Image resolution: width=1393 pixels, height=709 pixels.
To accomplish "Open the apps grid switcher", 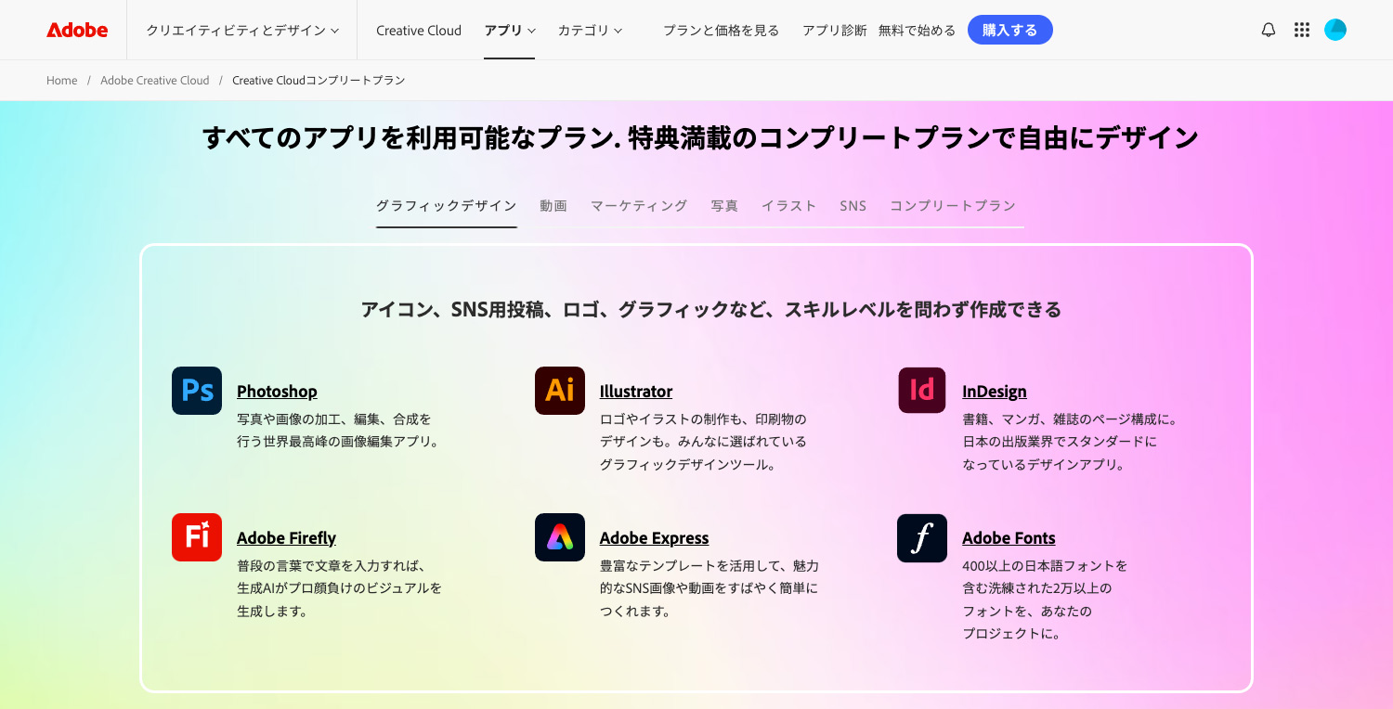I will coord(1302,30).
